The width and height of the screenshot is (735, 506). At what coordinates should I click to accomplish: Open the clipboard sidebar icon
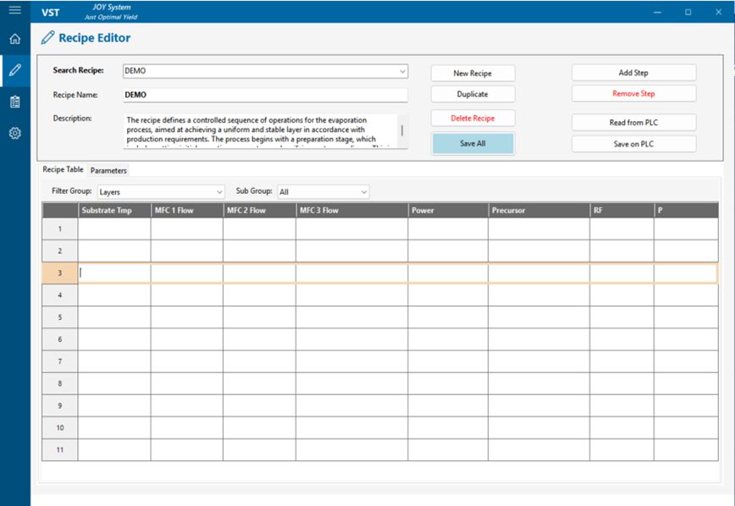pyautogui.click(x=15, y=102)
